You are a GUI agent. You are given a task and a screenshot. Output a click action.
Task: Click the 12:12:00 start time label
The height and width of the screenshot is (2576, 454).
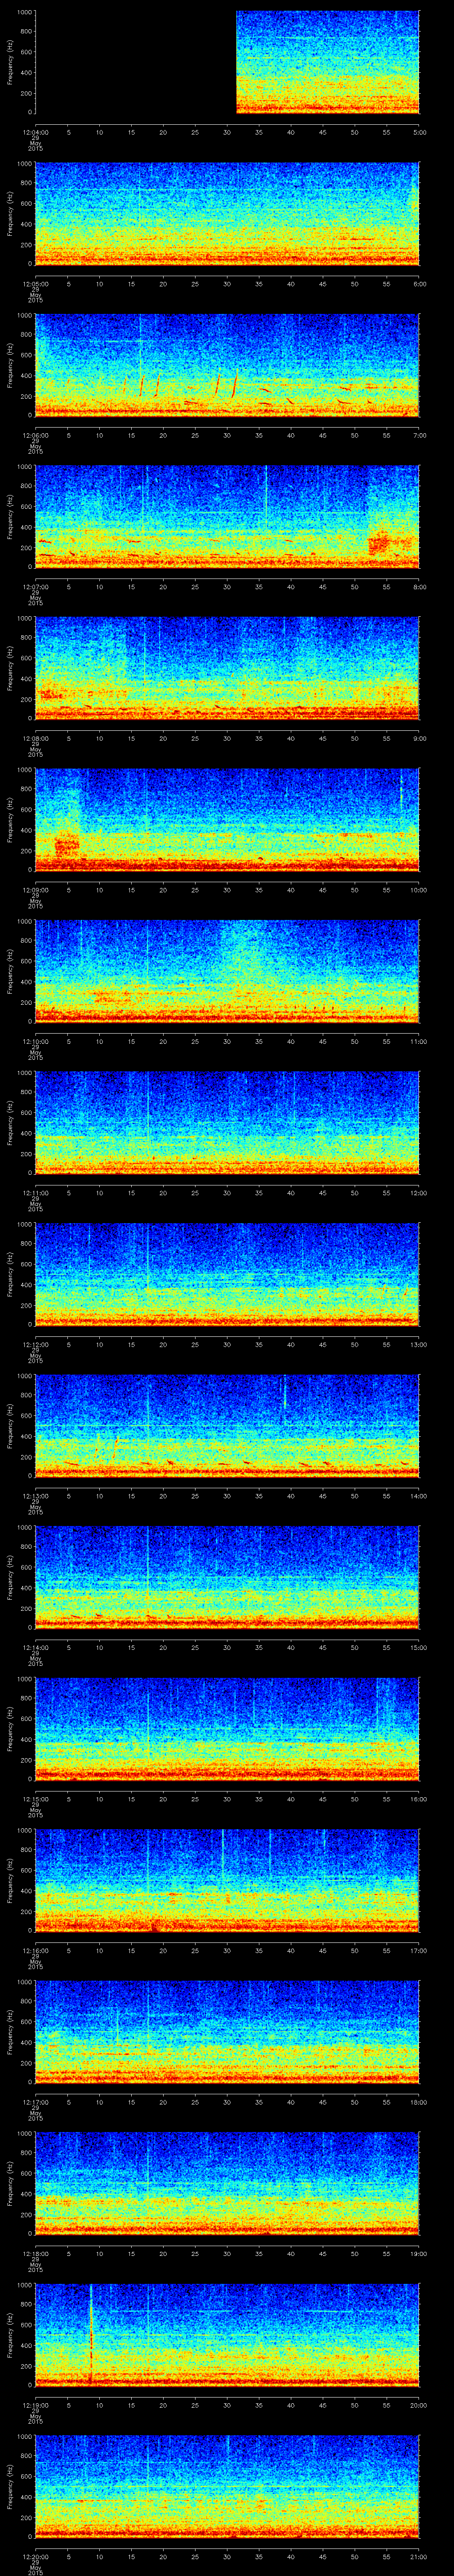coord(35,1344)
